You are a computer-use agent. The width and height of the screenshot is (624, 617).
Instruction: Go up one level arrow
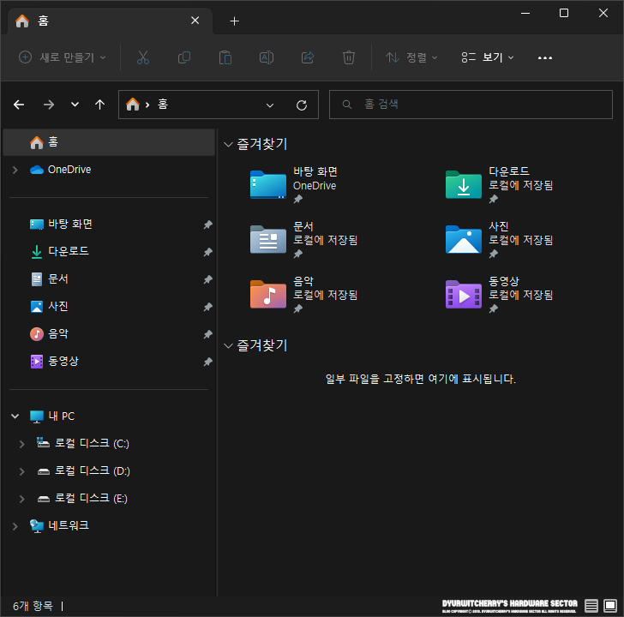[100, 105]
